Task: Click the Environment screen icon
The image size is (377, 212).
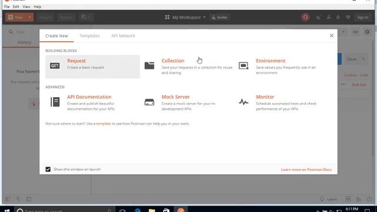Action: 243,65
